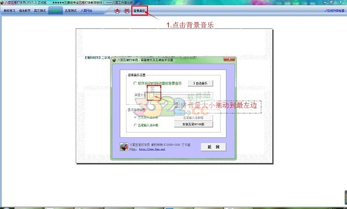This screenshot has width=347, height=209.
Task: Click the red 典 dictionary icon
Action: click(117, 10)
